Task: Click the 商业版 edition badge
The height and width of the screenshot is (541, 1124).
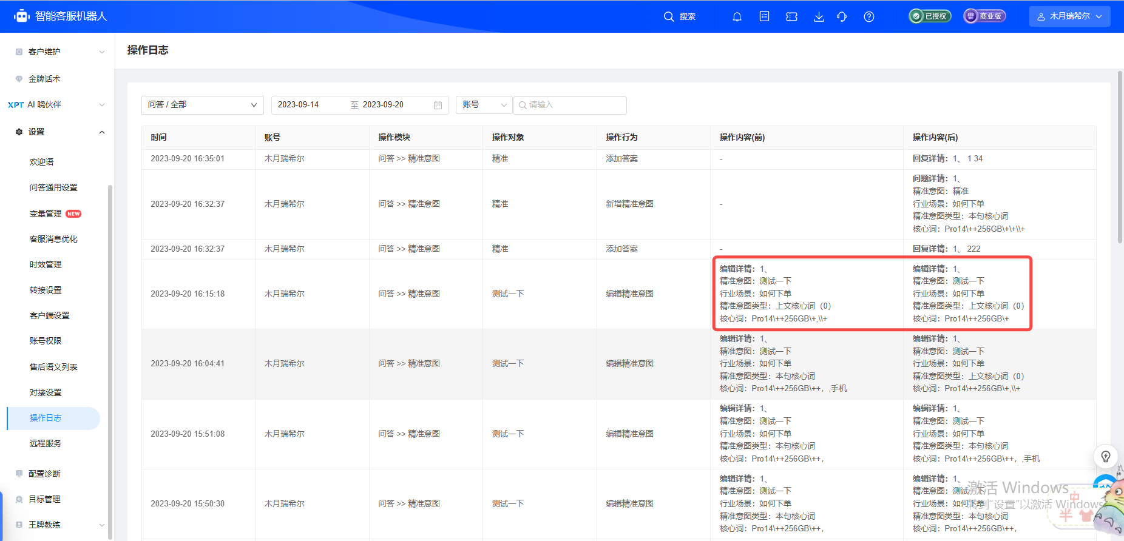Action: (x=984, y=16)
